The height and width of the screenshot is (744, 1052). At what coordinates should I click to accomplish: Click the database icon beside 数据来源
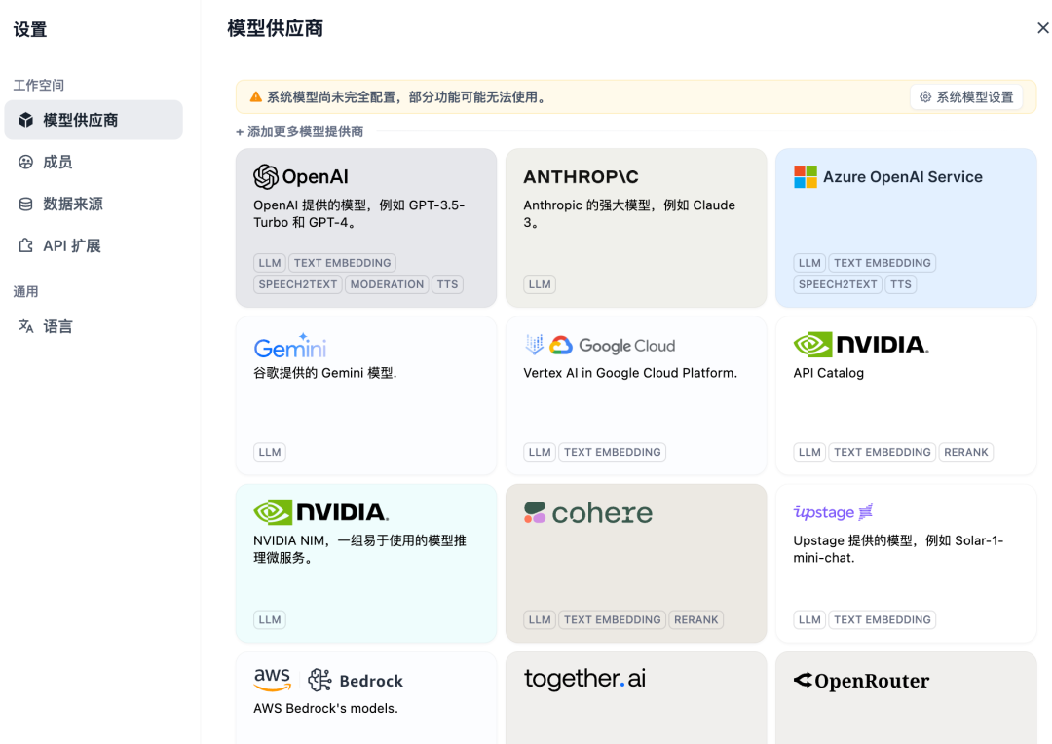pos(25,204)
